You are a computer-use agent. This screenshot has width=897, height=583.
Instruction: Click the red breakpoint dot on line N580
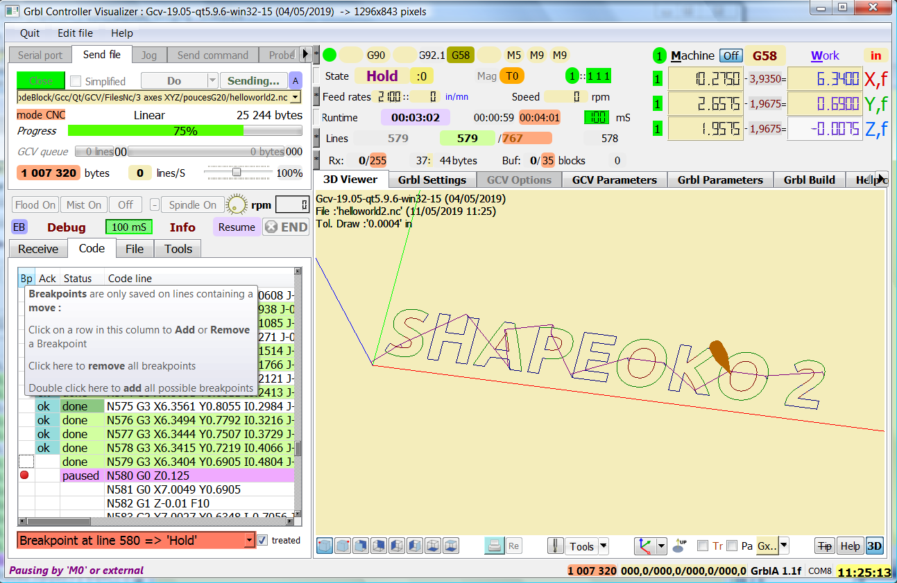(x=25, y=476)
